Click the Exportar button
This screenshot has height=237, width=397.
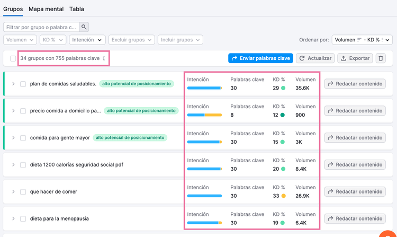[x=355, y=58]
